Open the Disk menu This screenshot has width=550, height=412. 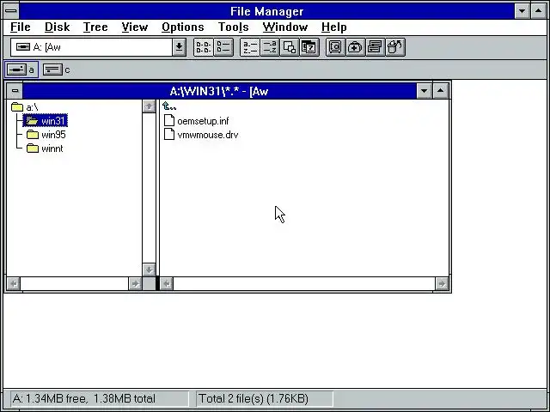pyautogui.click(x=58, y=27)
